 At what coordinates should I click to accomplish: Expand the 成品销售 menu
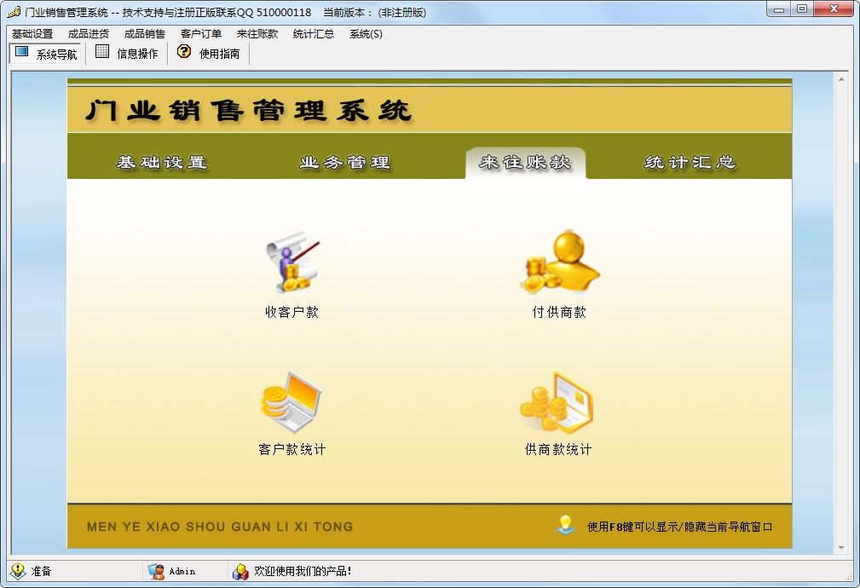(x=145, y=34)
